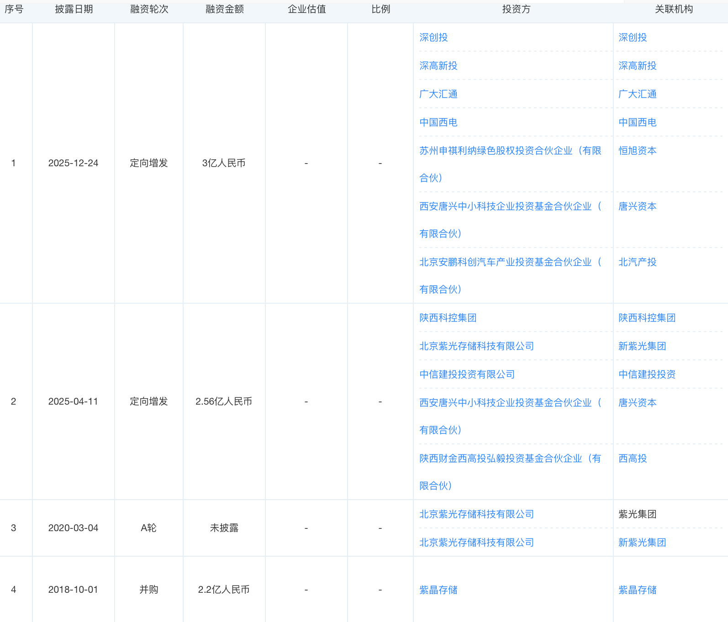Click the 融资轮次 column header
Viewport: 728px width, 622px height.
tap(149, 9)
